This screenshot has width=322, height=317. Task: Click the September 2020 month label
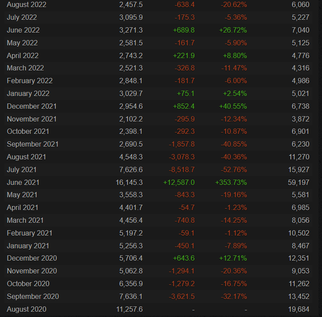click(33, 296)
